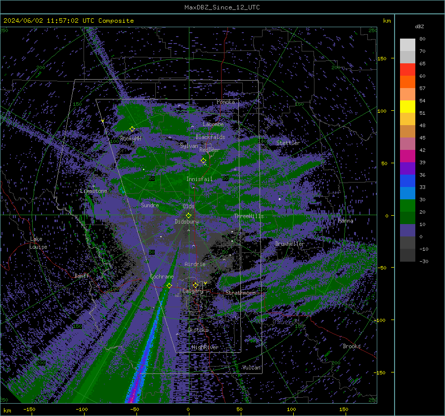The height and width of the screenshot is (416, 445).
Task: Select the Sylvan label
Action: tap(189, 146)
